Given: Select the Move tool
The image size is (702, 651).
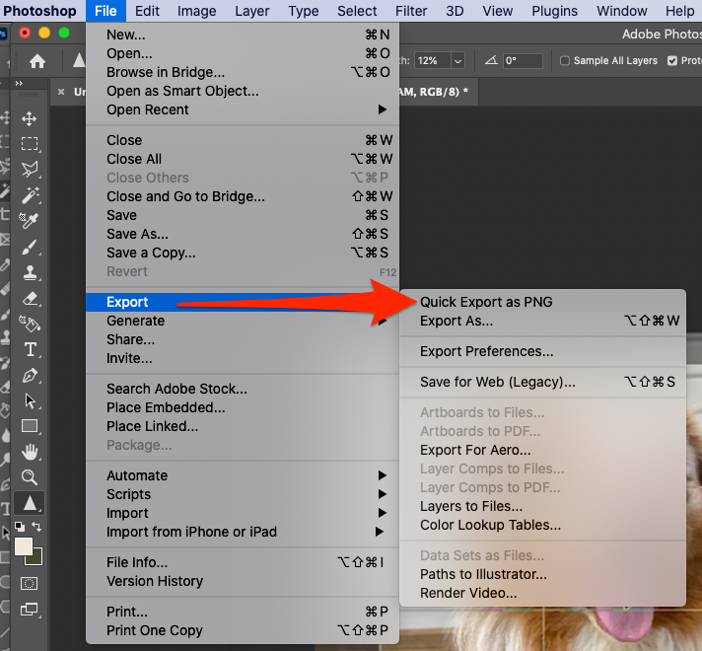Looking at the screenshot, I should 30,118.
